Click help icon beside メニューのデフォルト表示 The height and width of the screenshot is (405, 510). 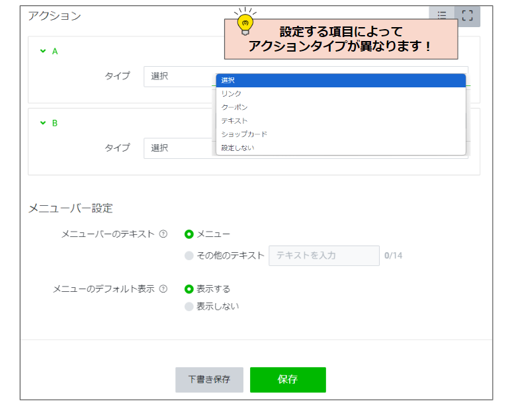tap(163, 289)
